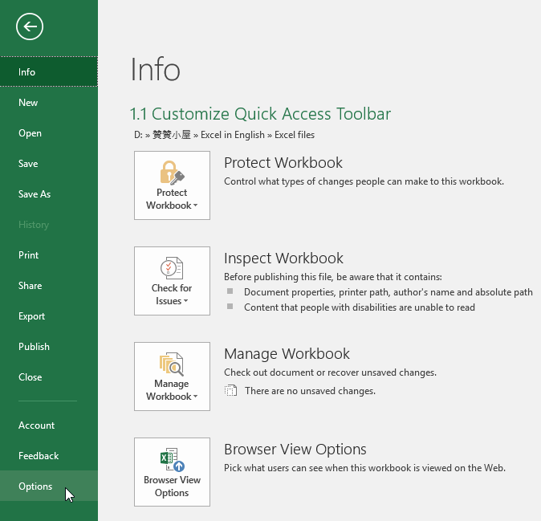Select the Info tab
Image resolution: width=541 pixels, height=521 pixels.
[49, 71]
